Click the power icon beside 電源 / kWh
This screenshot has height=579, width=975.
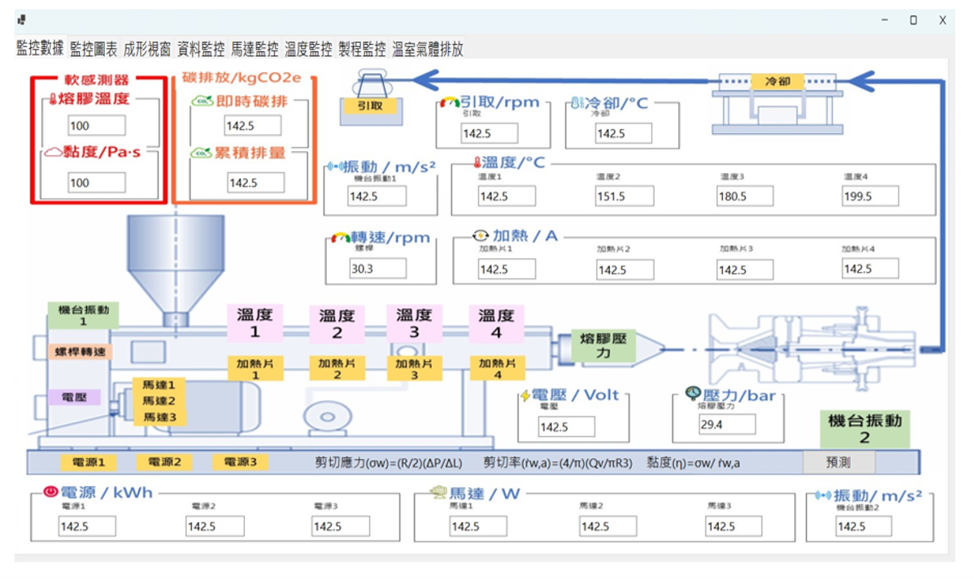click(x=50, y=492)
